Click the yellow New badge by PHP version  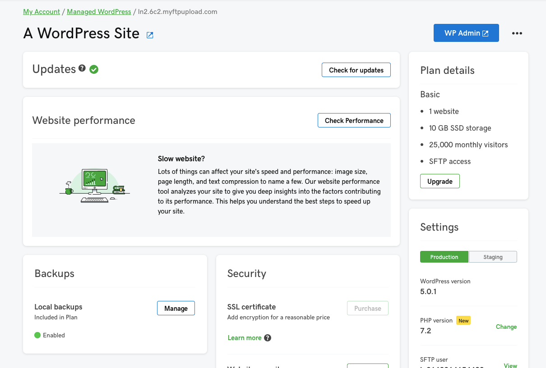coord(464,321)
